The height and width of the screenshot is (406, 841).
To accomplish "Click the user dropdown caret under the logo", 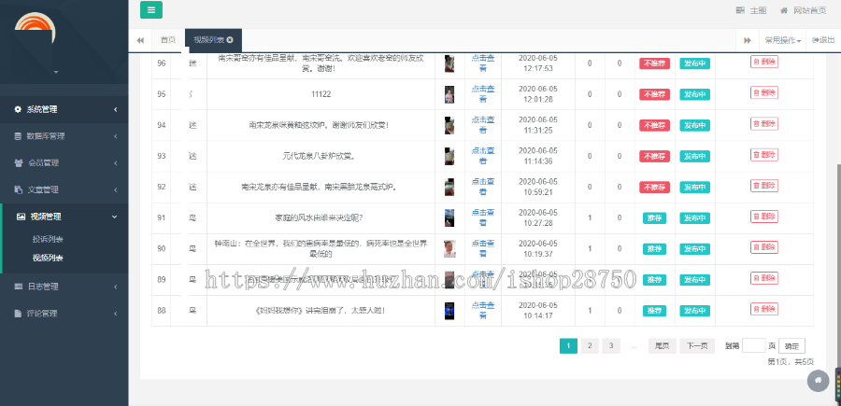I will [56, 72].
